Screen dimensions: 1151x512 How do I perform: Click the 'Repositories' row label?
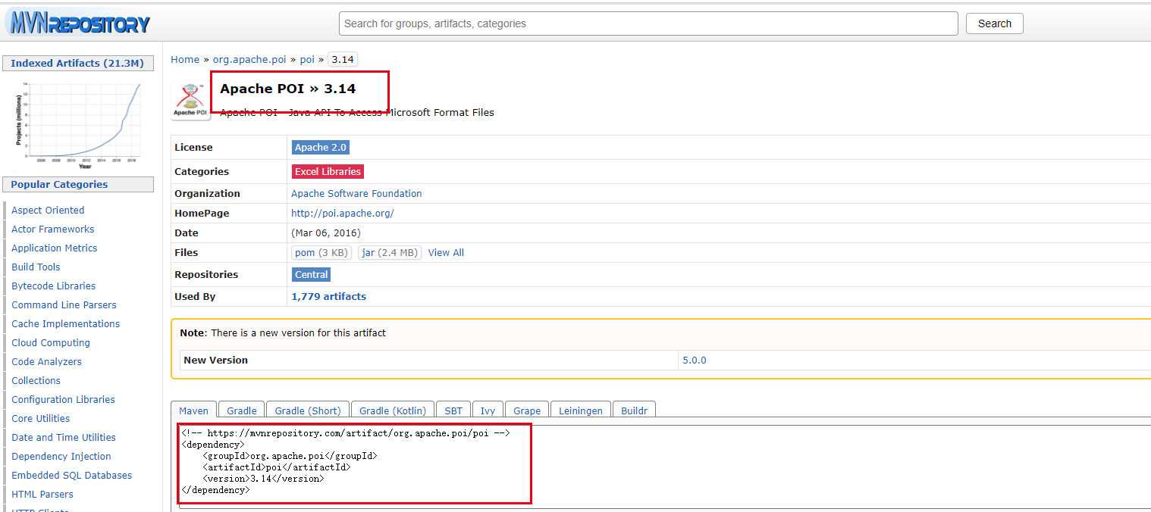pos(206,275)
